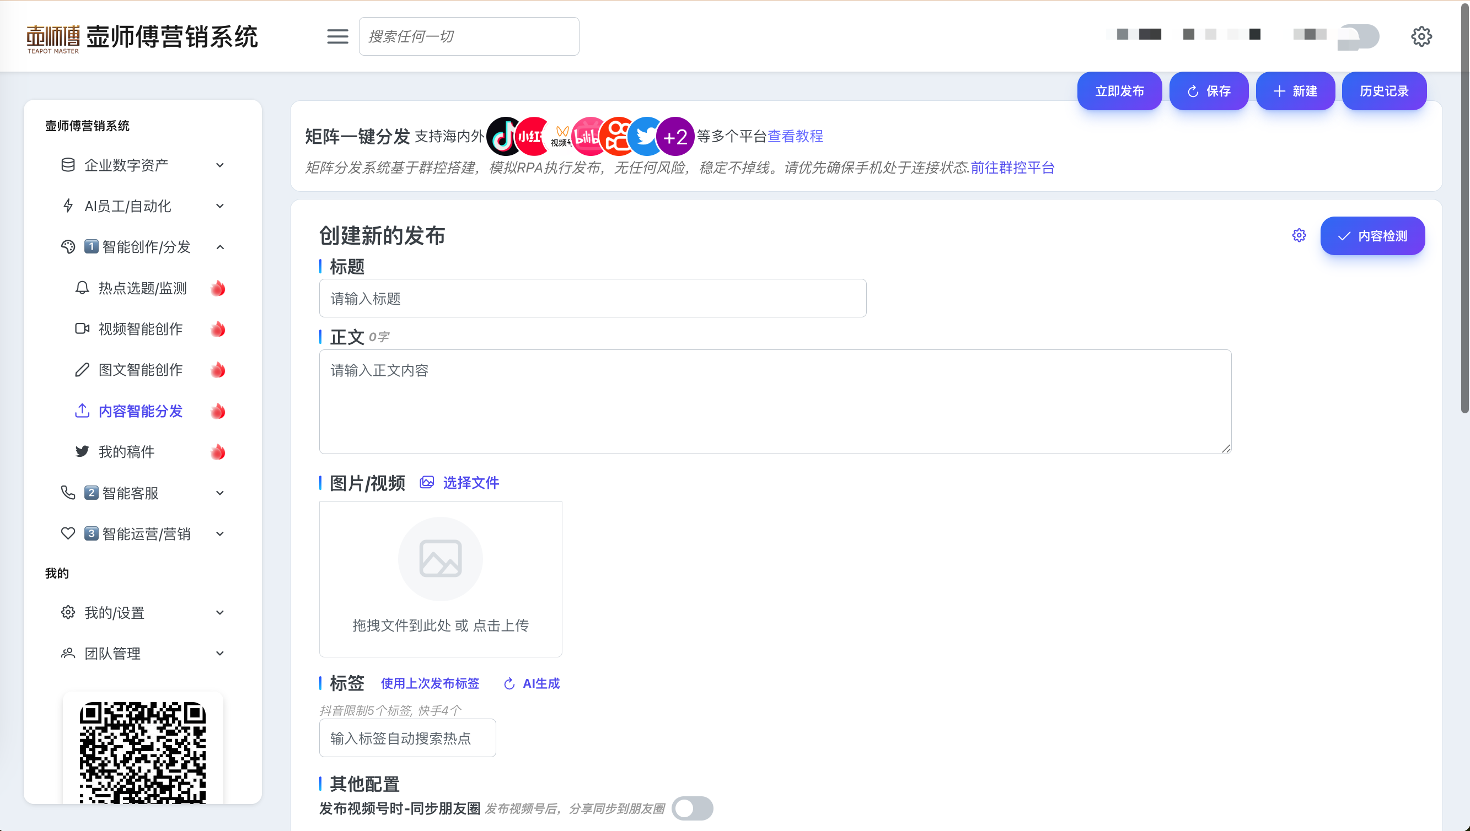This screenshot has height=831, width=1470.
Task: Click the bilibili platform icon
Action: [x=587, y=137]
